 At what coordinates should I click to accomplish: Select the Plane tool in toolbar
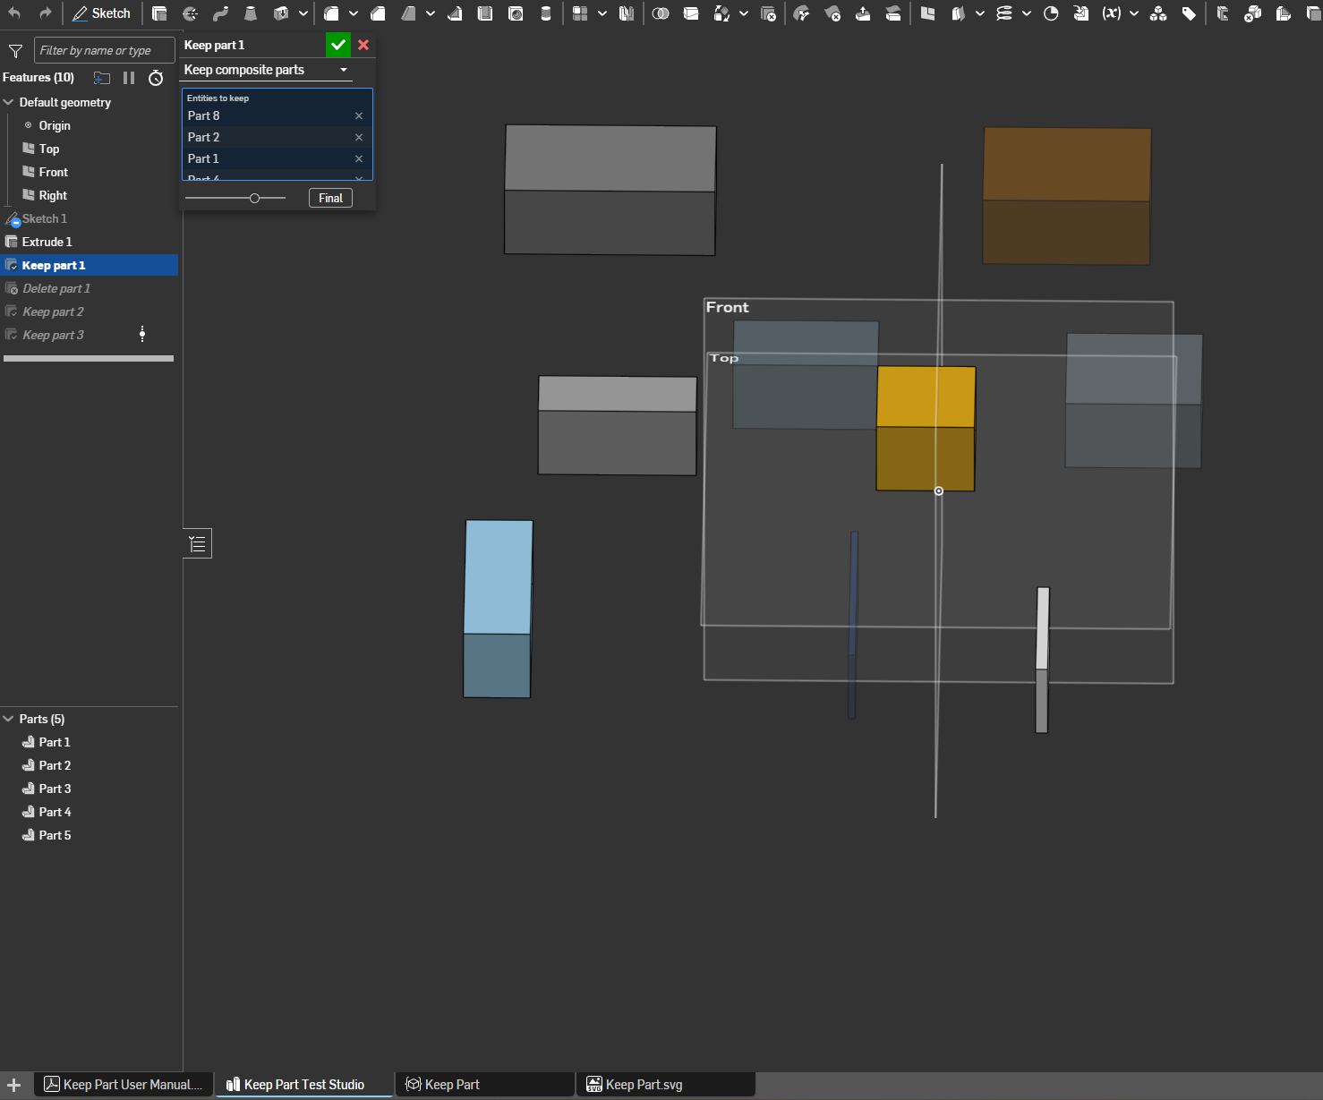point(927,13)
